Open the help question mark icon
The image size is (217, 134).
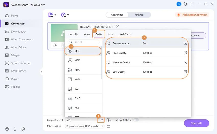(x=7, y=129)
